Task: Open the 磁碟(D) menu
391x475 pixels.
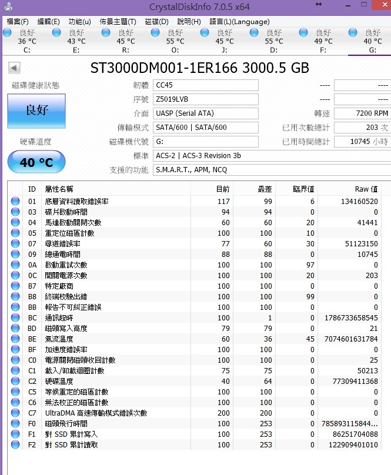Action: click(x=157, y=22)
